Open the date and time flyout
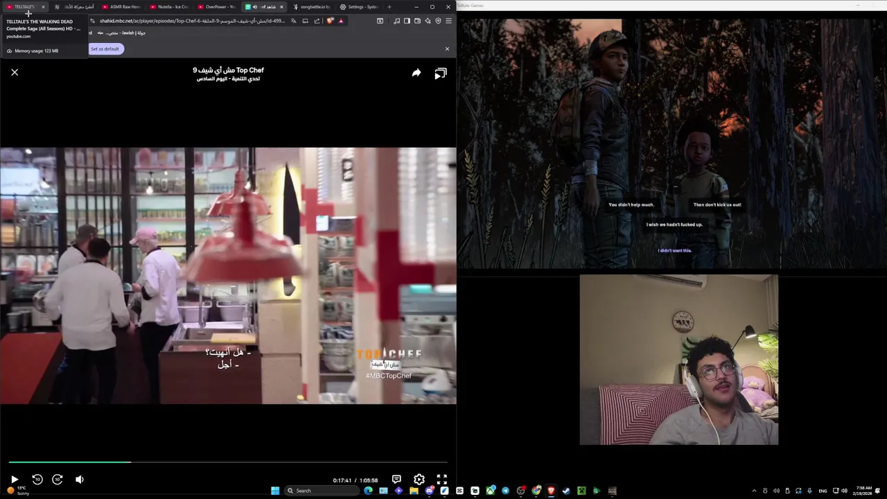This screenshot has height=499, width=887. (864, 491)
